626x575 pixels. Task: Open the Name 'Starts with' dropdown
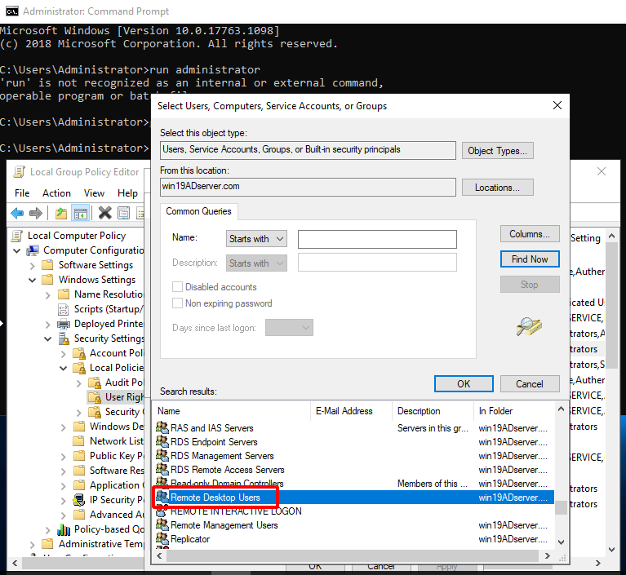[256, 239]
